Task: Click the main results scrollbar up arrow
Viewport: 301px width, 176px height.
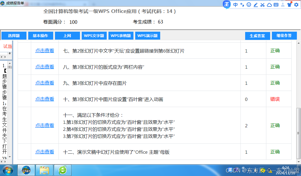Action: pos(299,43)
